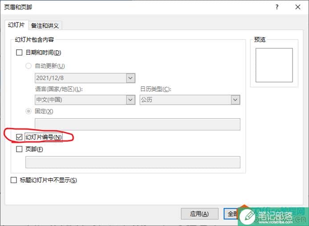Close the 页眉和页脚 dialog

pos(298,7)
